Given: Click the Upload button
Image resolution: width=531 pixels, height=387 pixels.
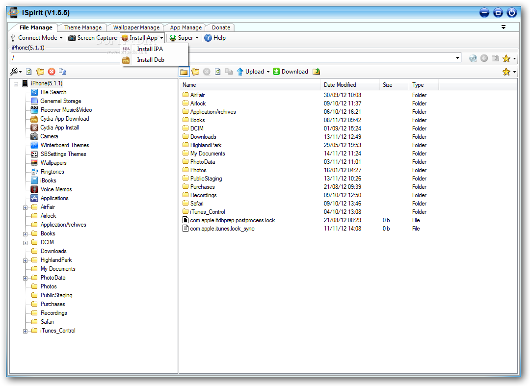Looking at the screenshot, I should point(250,72).
